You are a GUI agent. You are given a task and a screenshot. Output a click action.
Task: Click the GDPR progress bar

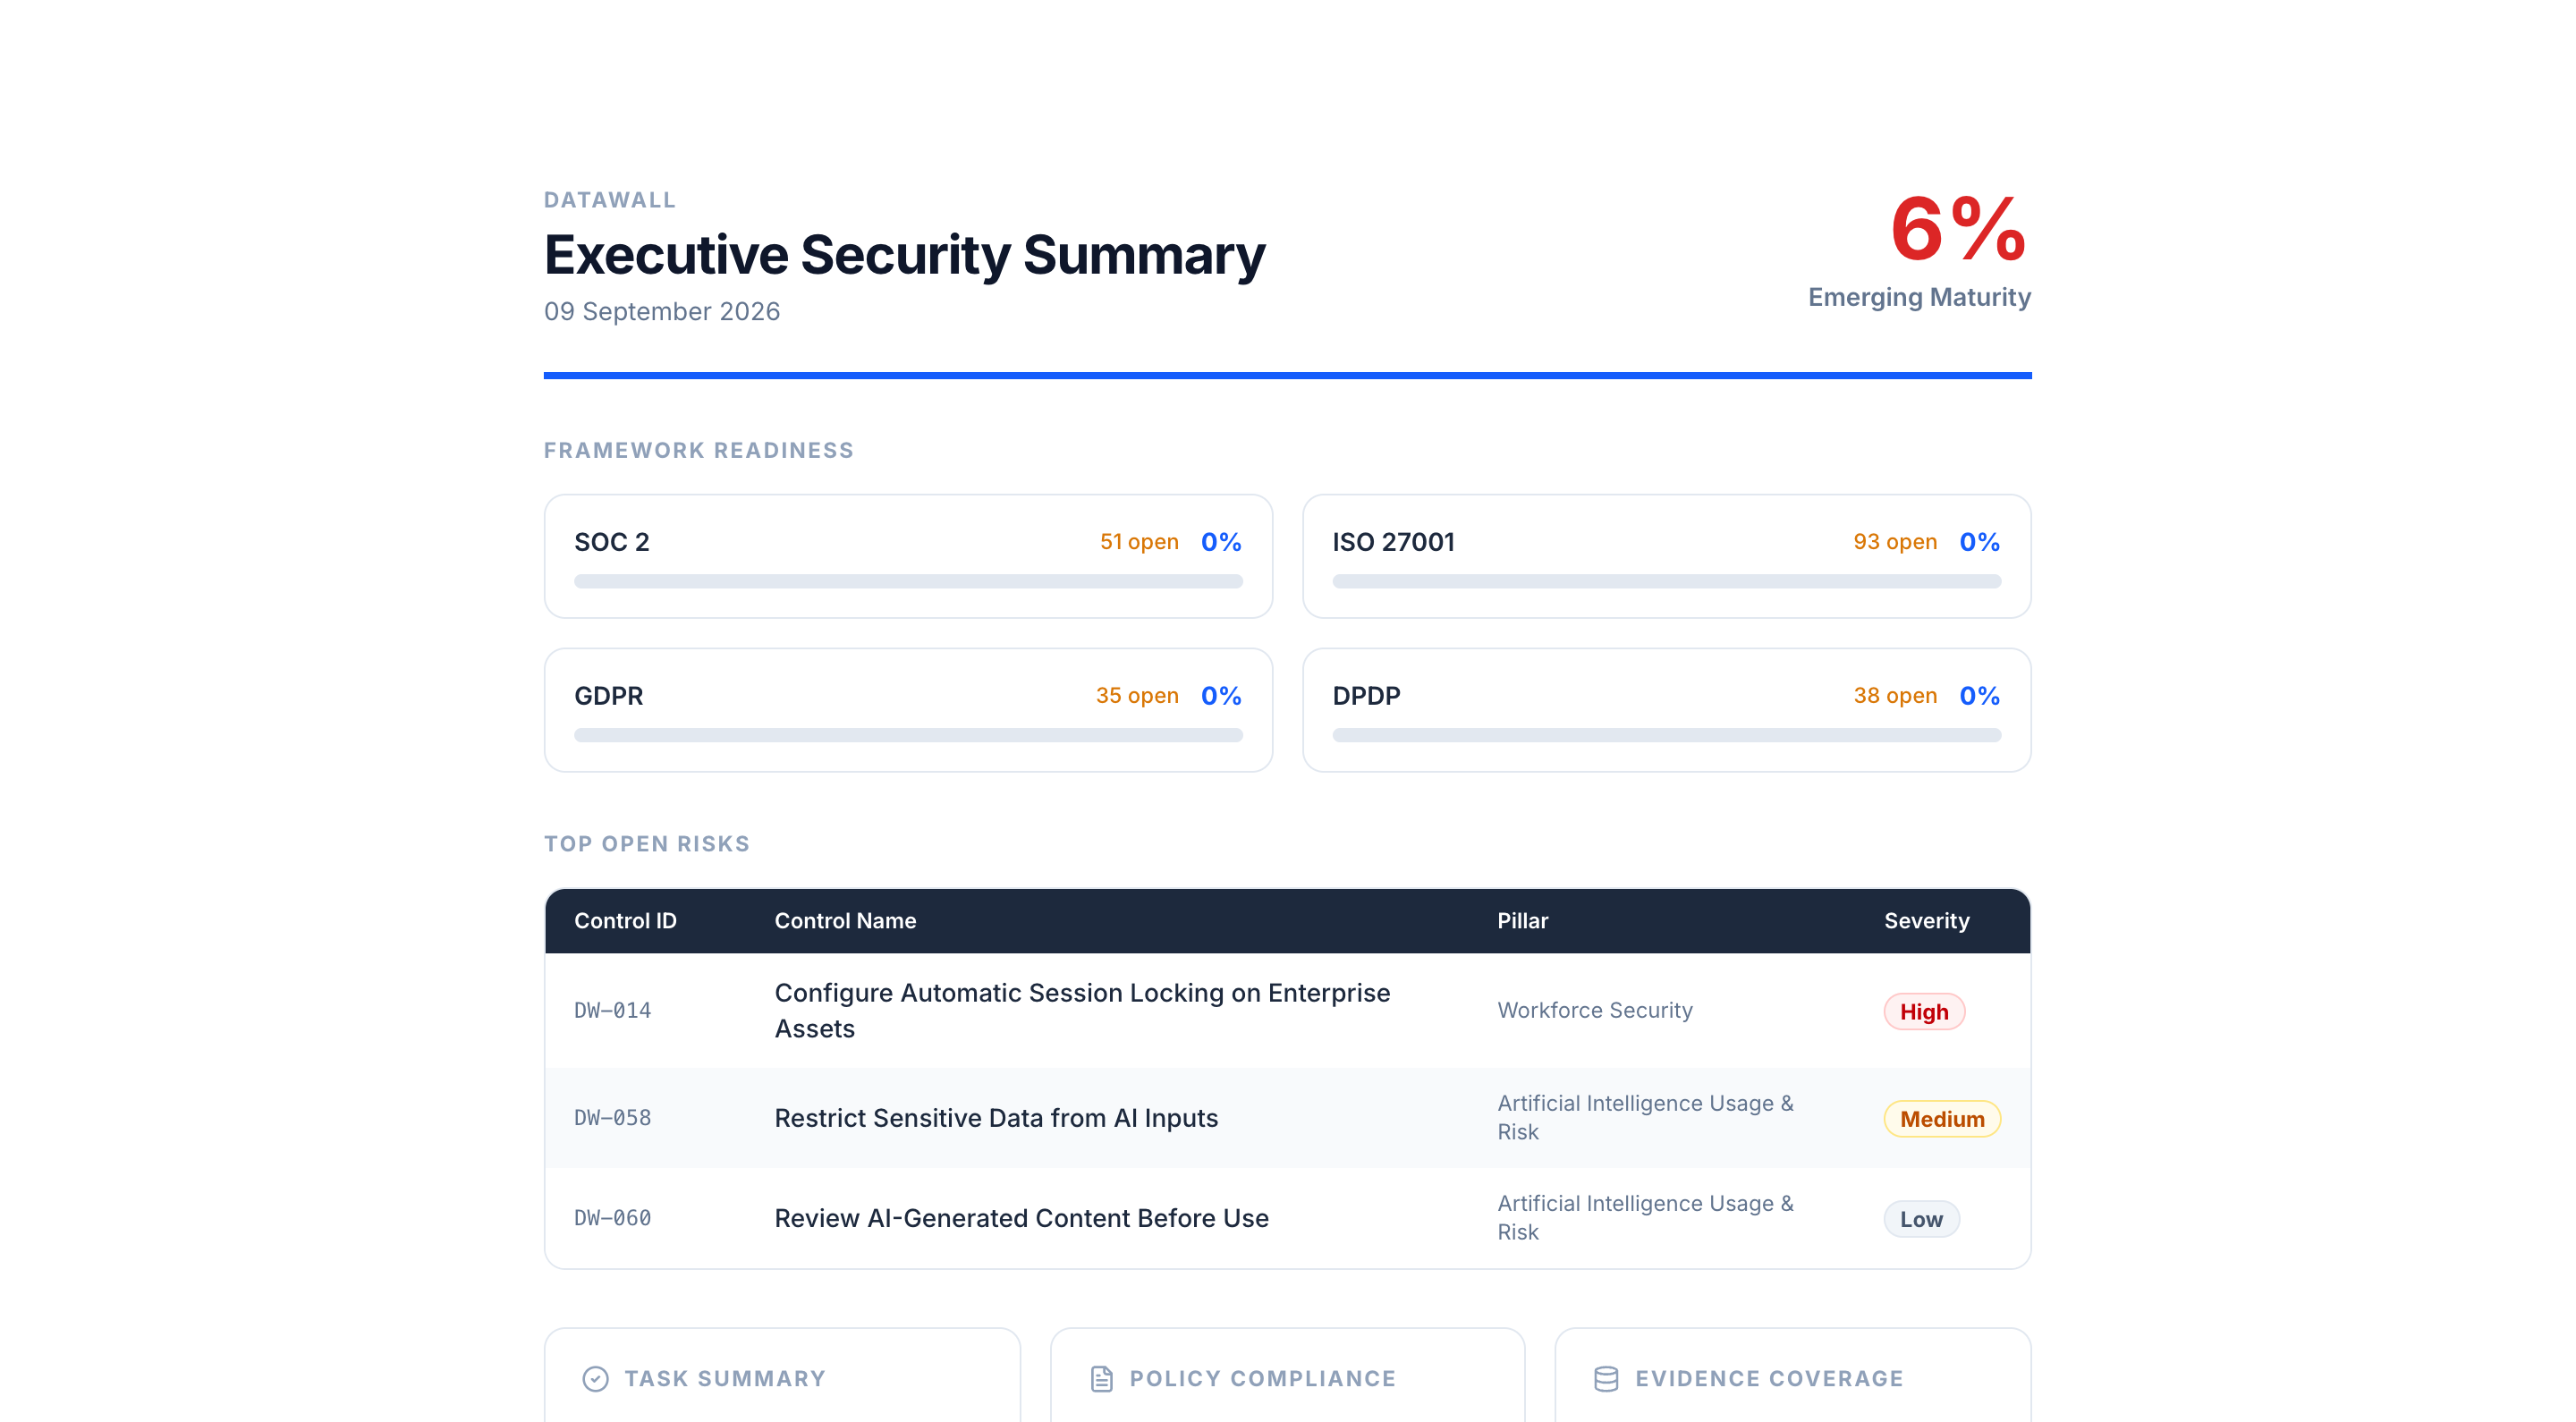(x=908, y=735)
